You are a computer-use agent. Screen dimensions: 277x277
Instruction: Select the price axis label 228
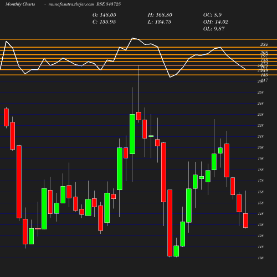coord(260,126)
